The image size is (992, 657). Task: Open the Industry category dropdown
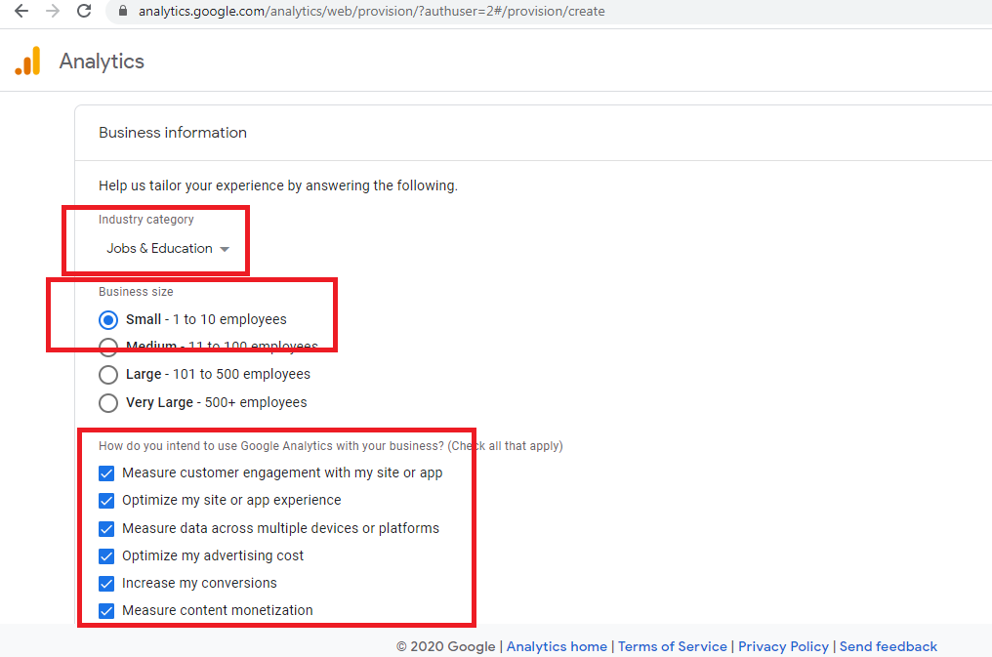(168, 249)
